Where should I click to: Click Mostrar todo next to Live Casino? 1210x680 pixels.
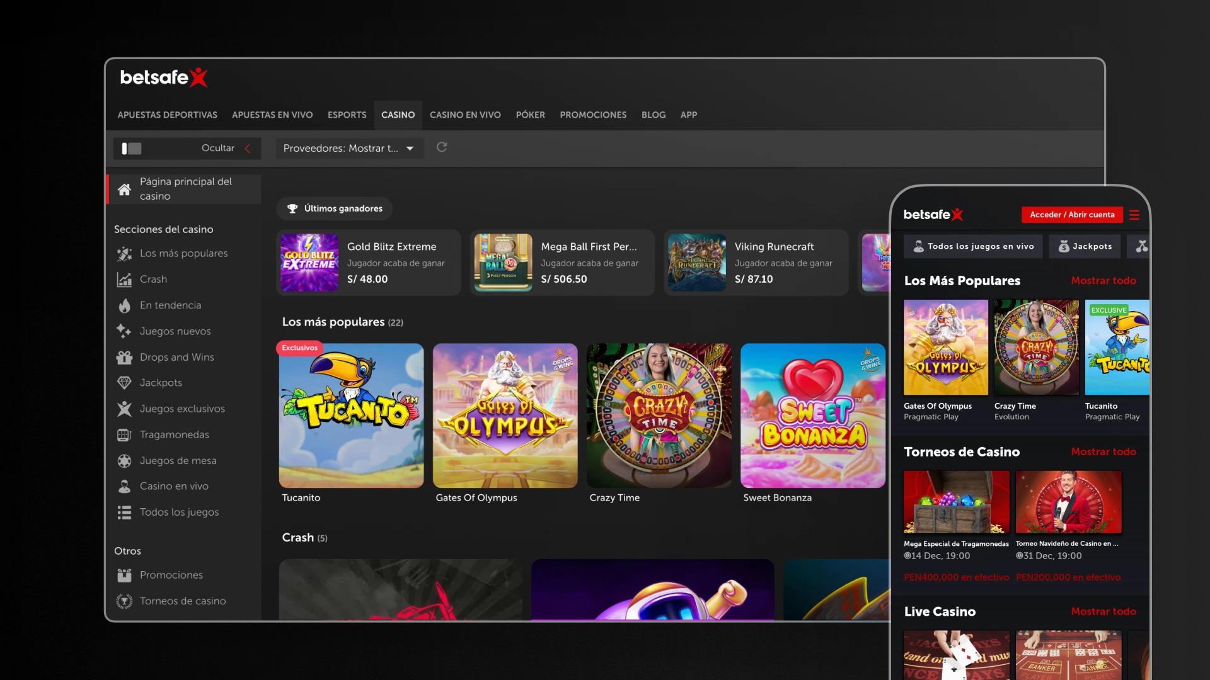[x=1103, y=612]
